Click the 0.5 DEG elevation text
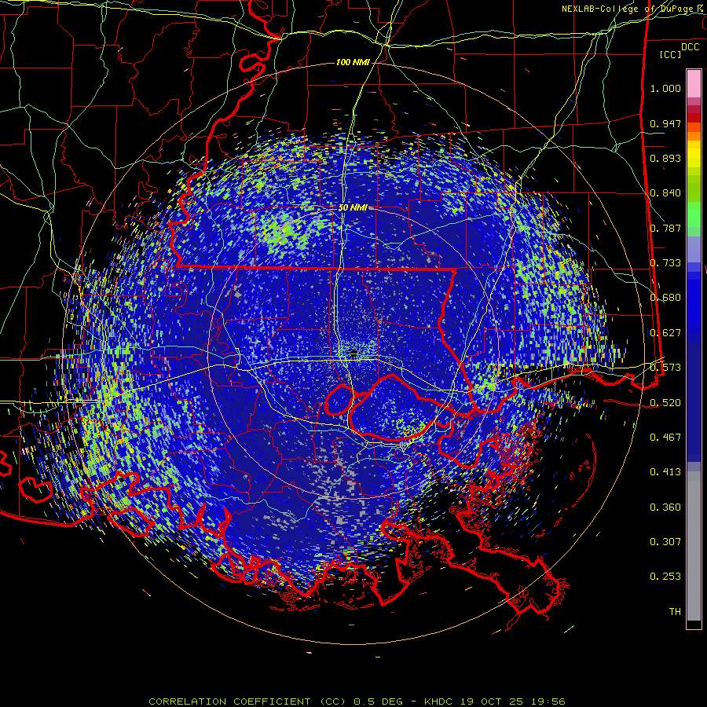Viewport: 707px width, 707px height. (379, 702)
